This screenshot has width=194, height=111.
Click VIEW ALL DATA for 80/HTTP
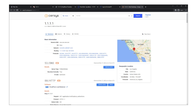pos(102,85)
